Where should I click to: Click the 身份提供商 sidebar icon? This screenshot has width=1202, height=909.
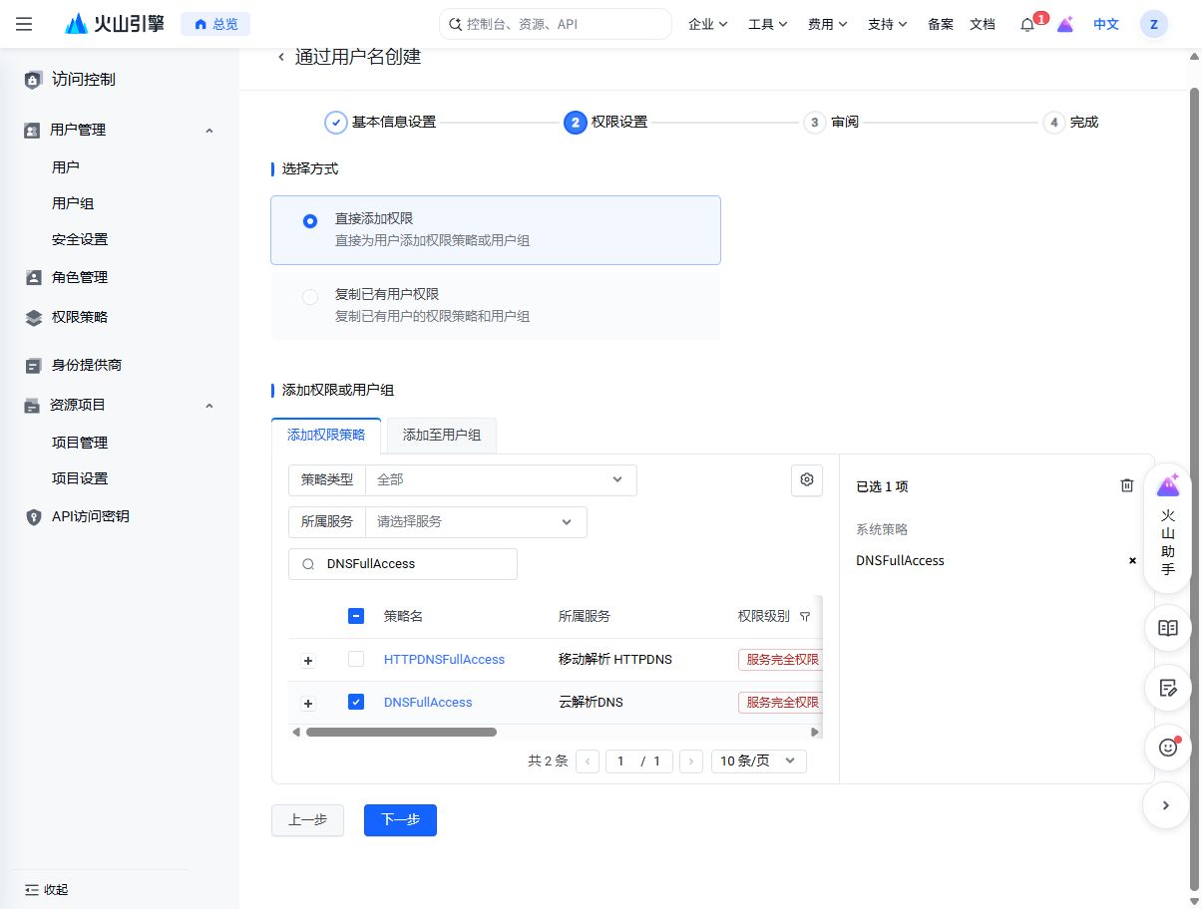coord(34,365)
